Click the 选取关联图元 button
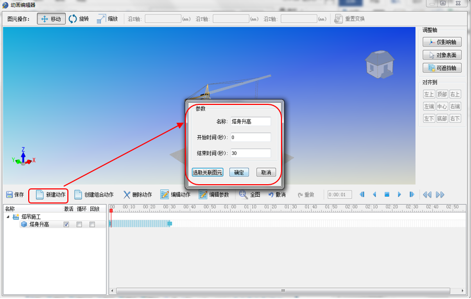 pos(207,172)
